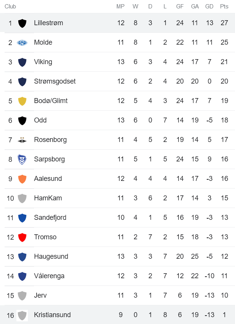Open the Lillestrøm club page link
Viewport: 235px width, 324px height.
click(x=48, y=23)
